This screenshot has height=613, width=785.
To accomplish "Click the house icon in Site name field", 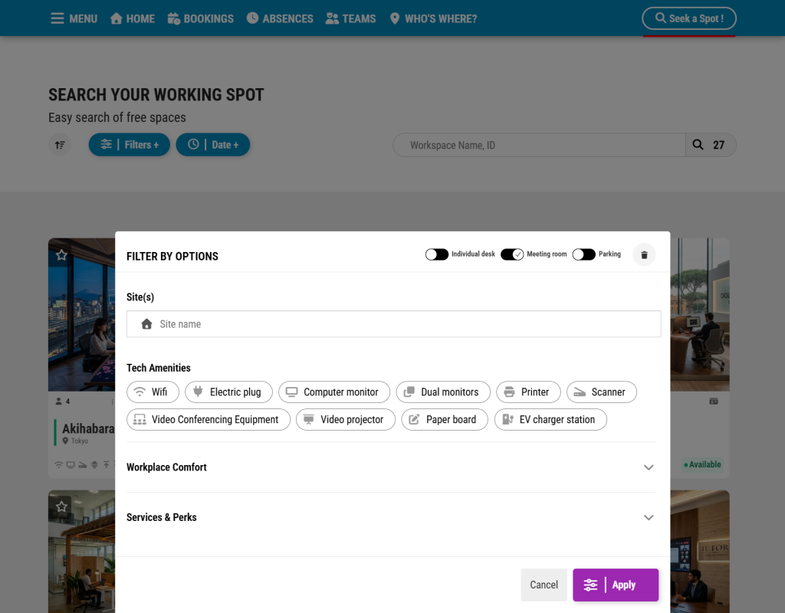I will (146, 324).
